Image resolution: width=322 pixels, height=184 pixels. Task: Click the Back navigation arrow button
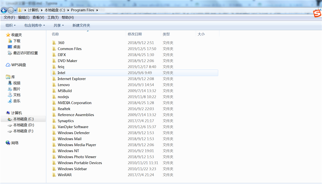point(4,10)
